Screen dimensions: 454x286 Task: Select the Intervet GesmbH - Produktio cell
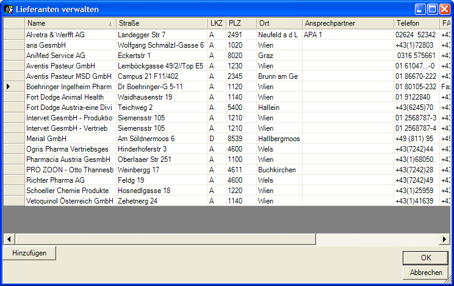(x=70, y=118)
